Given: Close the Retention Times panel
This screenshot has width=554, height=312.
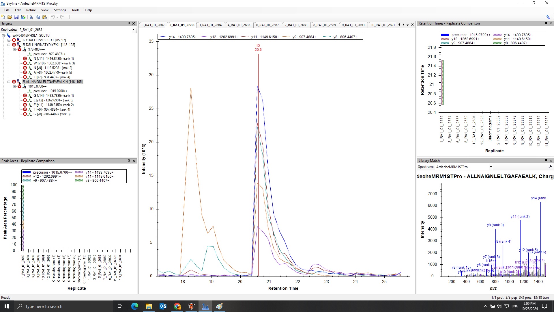Looking at the screenshot, I should click(551, 23).
